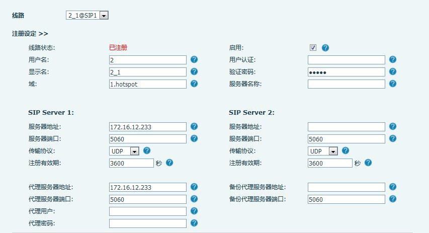Toggle the 启用 checkbox
Image resolution: width=429 pixels, height=233 pixels.
pyautogui.click(x=313, y=48)
